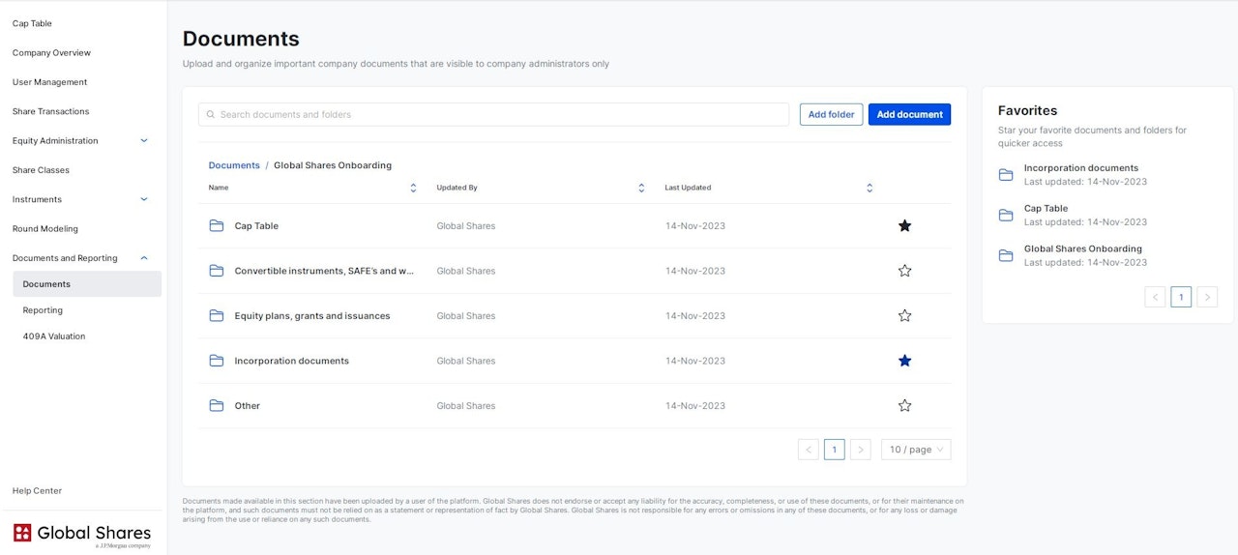The image size is (1238, 555).
Task: Unstar the Cap Table folder
Action: [x=904, y=226]
